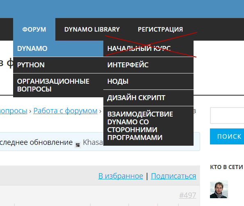244x206 pixels.
Task: Add topic via В избранное link
Action: [121, 176]
